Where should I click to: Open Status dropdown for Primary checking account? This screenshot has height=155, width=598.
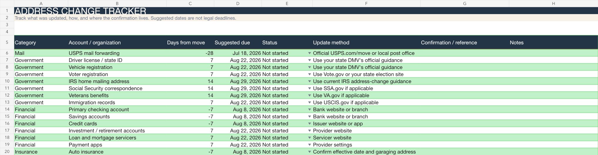(309, 109)
